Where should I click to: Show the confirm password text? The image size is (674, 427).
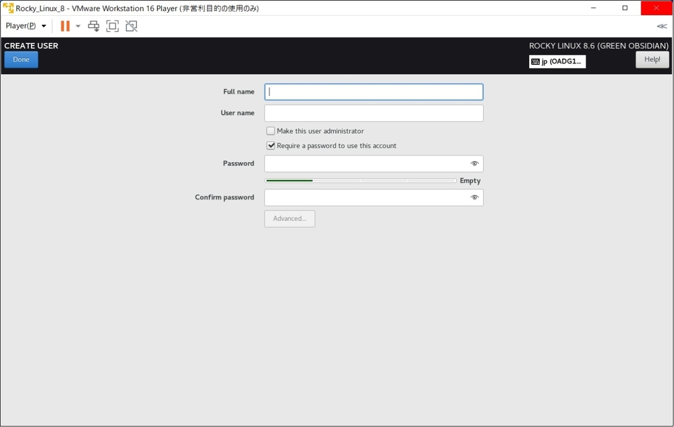click(475, 197)
